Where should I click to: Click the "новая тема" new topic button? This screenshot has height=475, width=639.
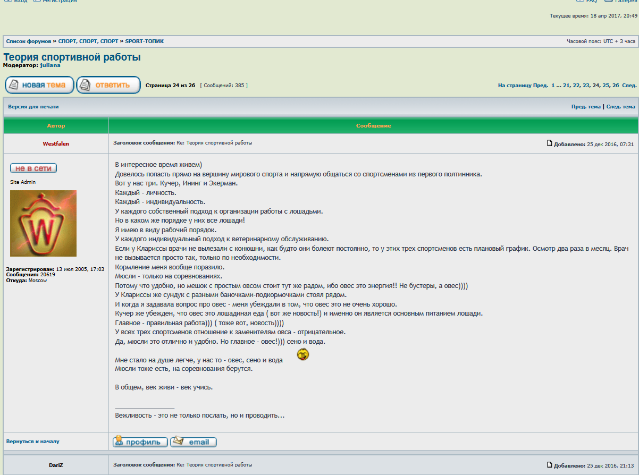click(x=39, y=85)
